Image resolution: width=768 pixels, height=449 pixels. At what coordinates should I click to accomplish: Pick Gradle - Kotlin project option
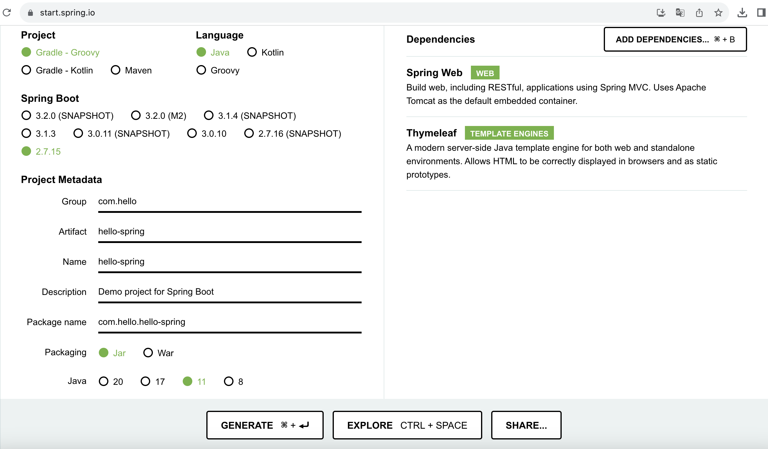(57, 70)
